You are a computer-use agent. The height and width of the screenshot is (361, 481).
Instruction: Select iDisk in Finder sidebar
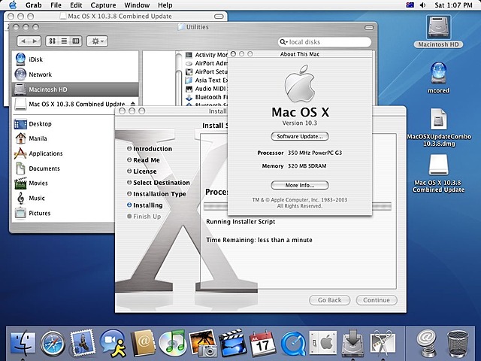point(75,59)
